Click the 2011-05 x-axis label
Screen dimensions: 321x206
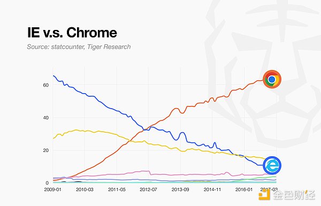tap(117, 189)
